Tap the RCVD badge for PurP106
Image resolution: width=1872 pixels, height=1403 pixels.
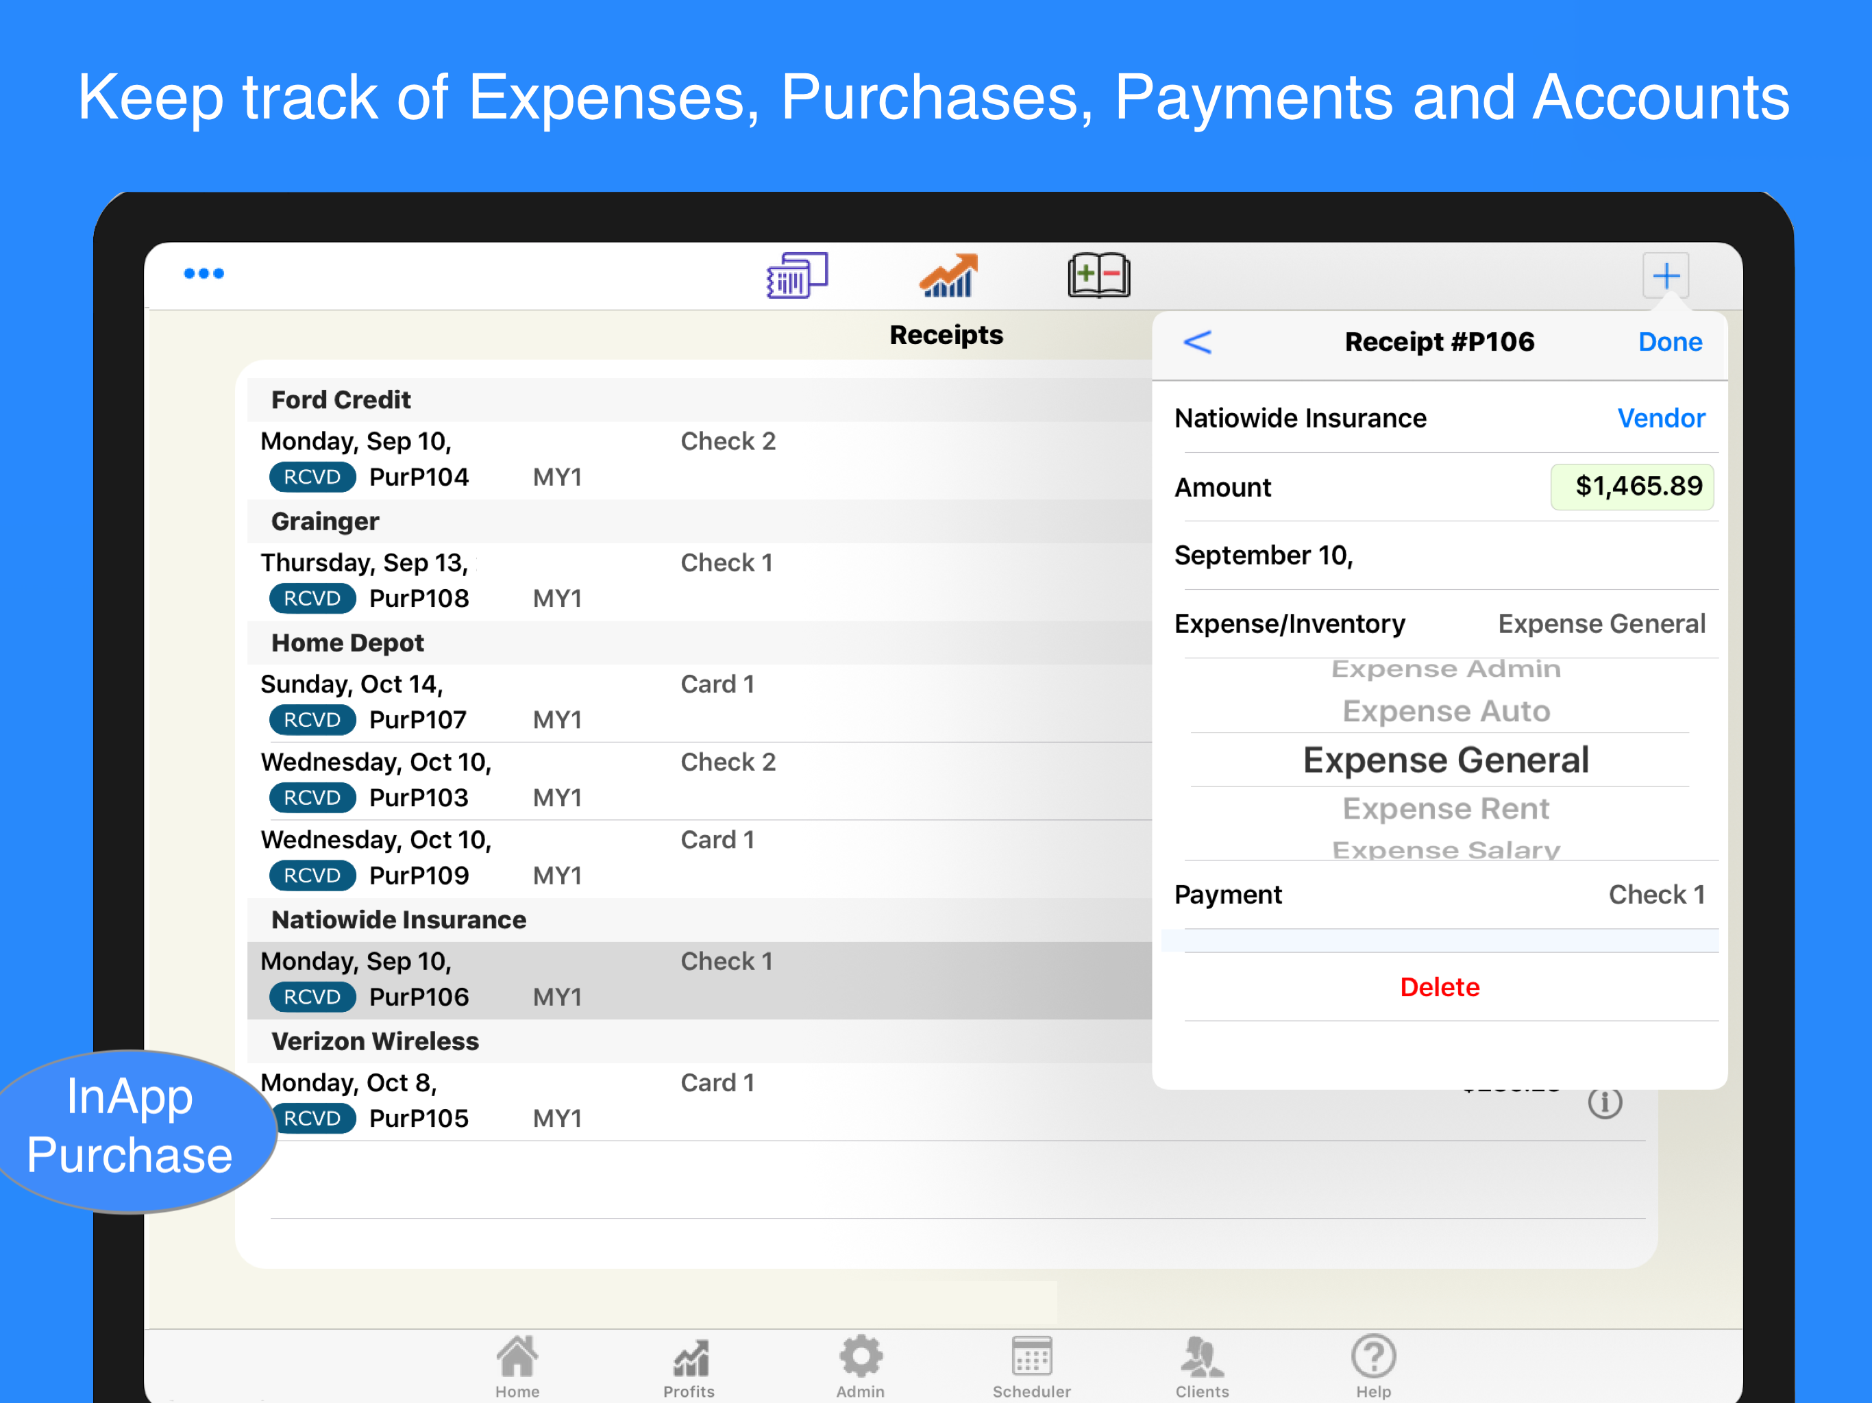(x=312, y=997)
